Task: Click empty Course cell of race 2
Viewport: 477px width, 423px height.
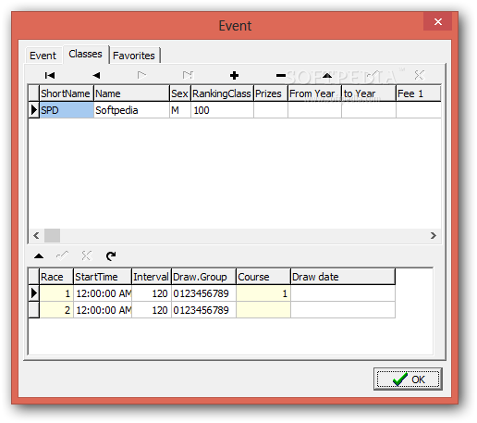Action: 263,310
